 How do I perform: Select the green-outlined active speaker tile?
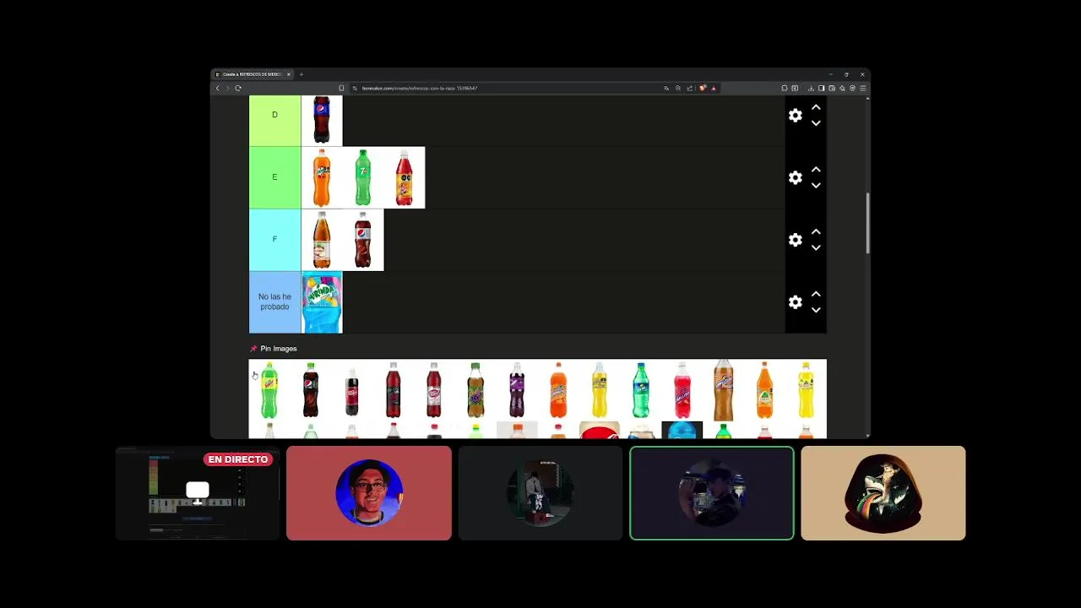coord(712,493)
